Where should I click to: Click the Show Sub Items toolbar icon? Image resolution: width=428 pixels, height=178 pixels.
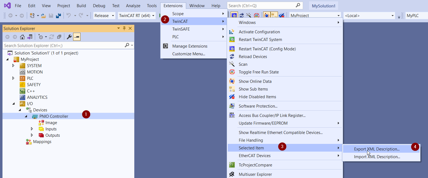coord(274,15)
